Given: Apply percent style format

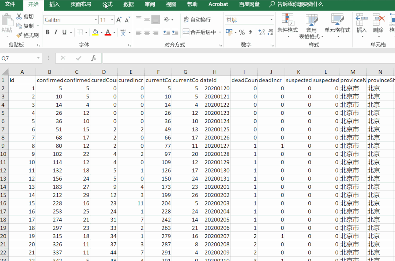Looking at the screenshot, I should pyautogui.click(x=242, y=32).
